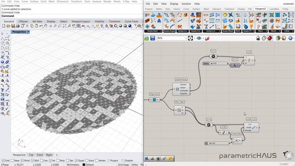Click the color wheel icon in Rhino toolbar
The width and height of the screenshot is (295, 166).
click(x=116, y=26)
